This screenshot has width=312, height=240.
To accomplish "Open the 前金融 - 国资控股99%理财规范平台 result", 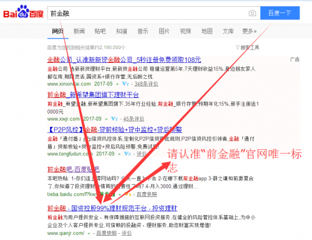I will coord(112,208).
